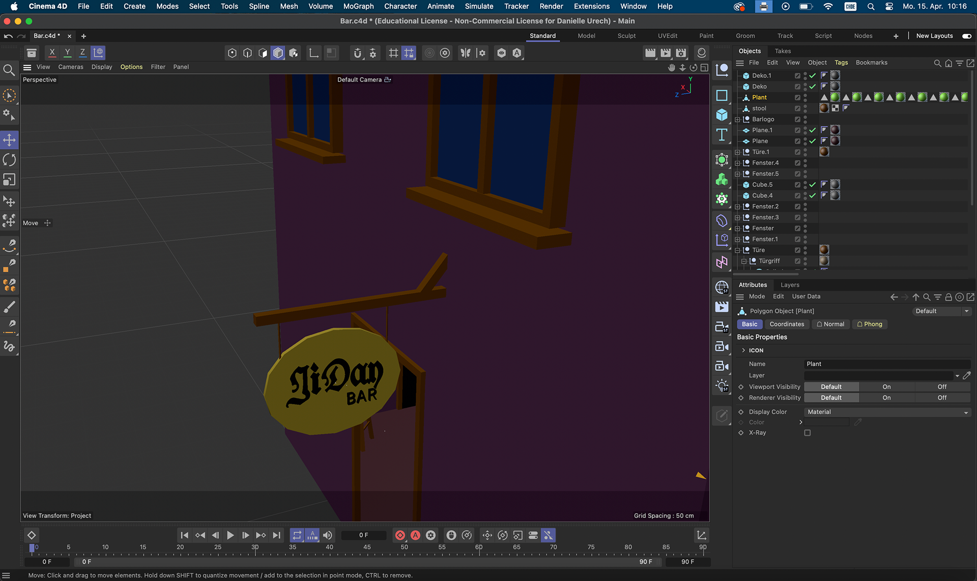Toggle the enabled checkmark of Deko.1

(813, 75)
